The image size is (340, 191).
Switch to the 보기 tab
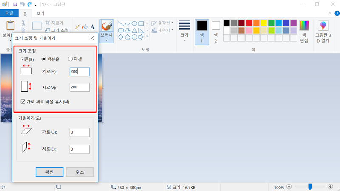click(x=40, y=14)
